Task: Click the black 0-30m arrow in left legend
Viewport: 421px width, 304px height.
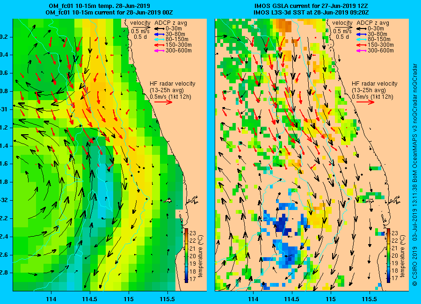Action: click(160, 29)
